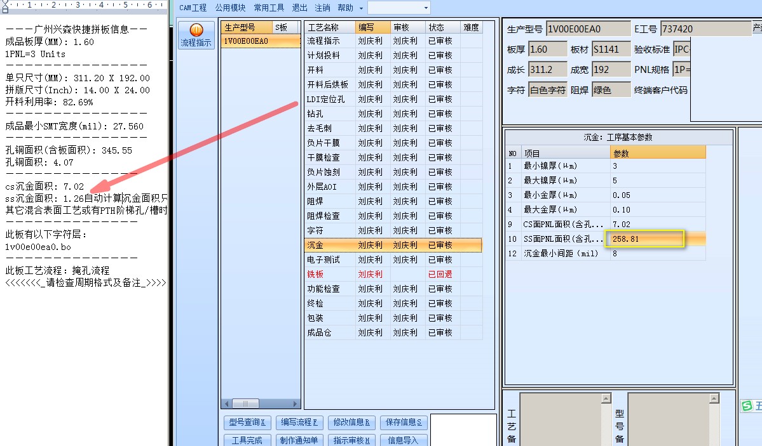762x446 pixels.
Task: Click the 流程指示 icon button
Action: [196, 35]
